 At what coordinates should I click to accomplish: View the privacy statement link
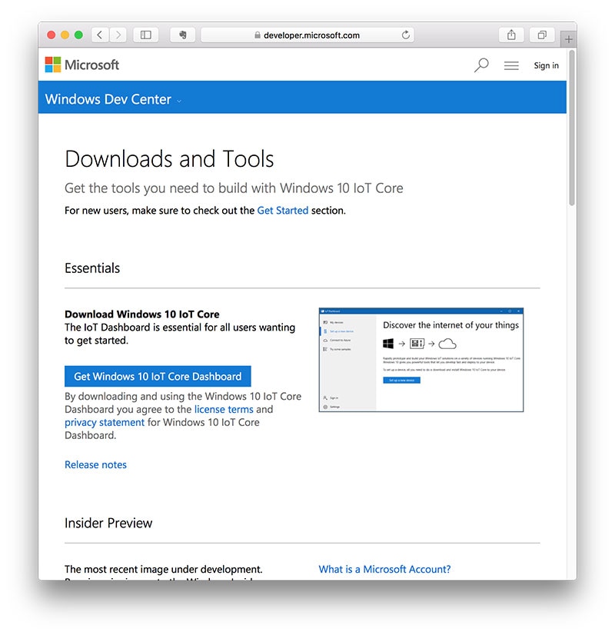pos(104,422)
